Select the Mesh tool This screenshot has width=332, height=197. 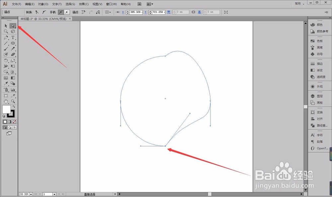coord(6,78)
